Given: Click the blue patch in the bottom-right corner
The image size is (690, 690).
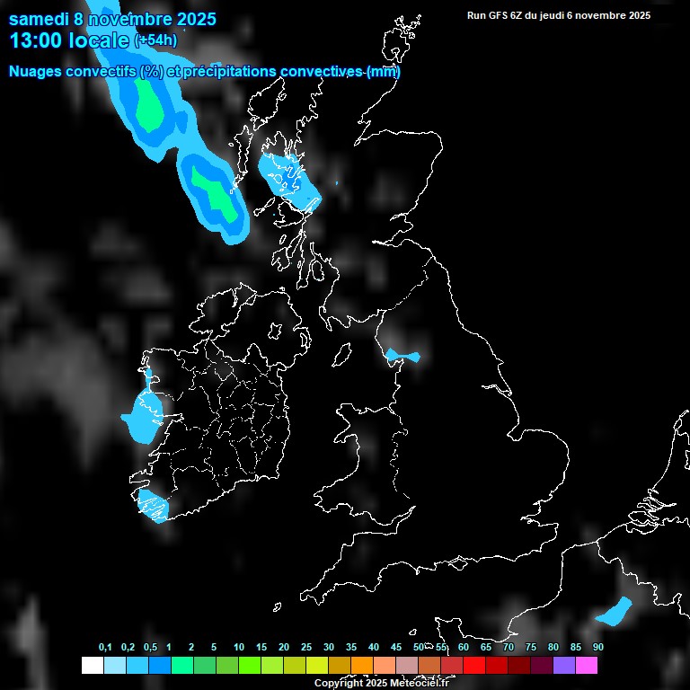Looking at the screenshot, I should [615, 612].
